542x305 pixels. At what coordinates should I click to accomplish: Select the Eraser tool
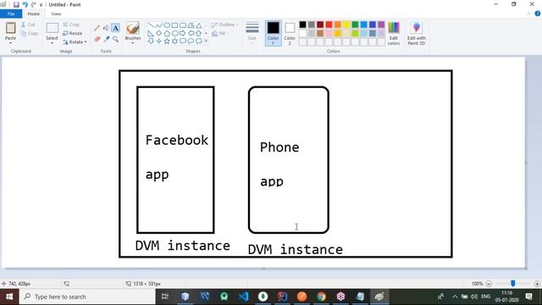click(x=97, y=39)
